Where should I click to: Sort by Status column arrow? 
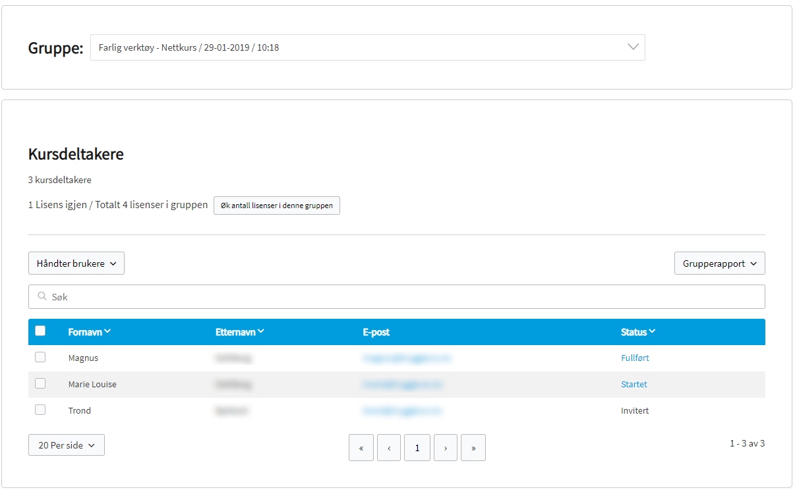pos(652,332)
